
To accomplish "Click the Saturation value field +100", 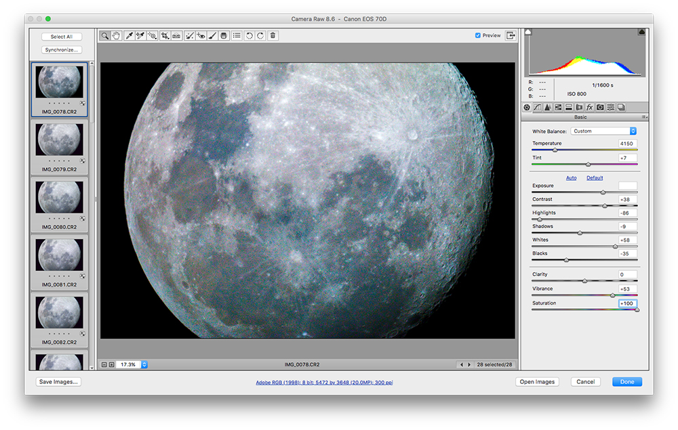I will (627, 303).
